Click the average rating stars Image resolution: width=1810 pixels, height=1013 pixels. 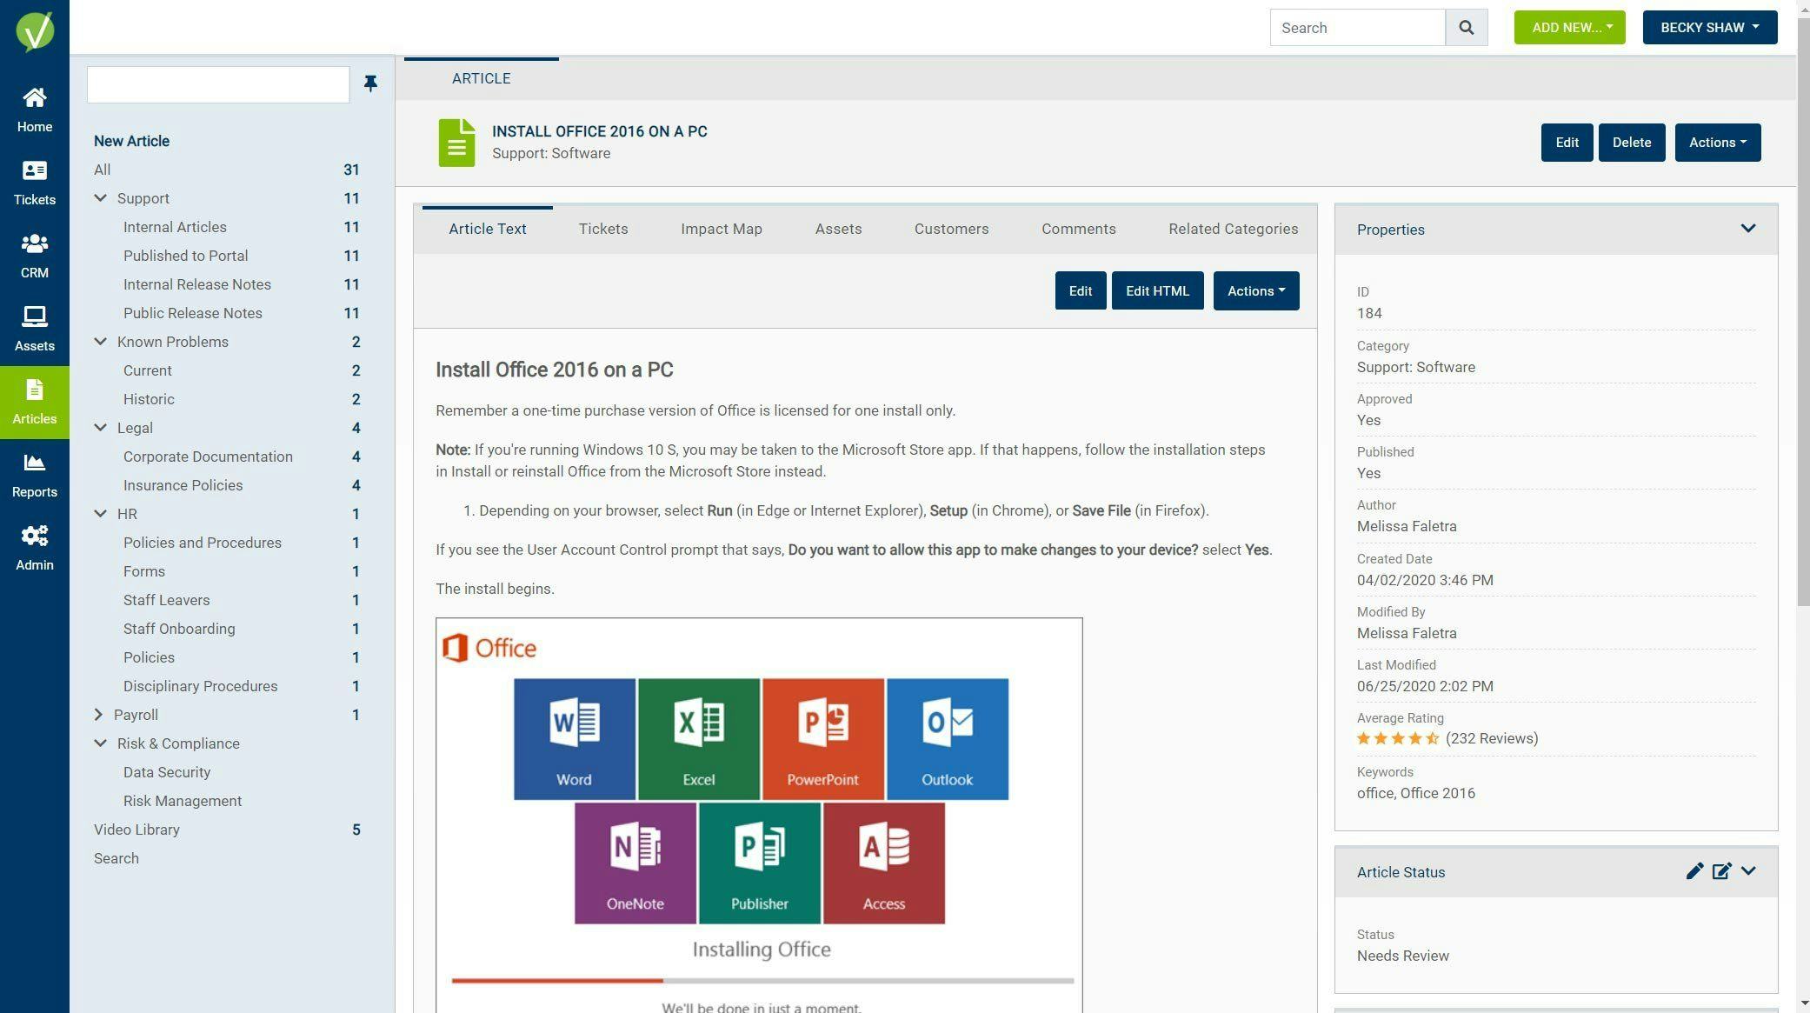1397,738
